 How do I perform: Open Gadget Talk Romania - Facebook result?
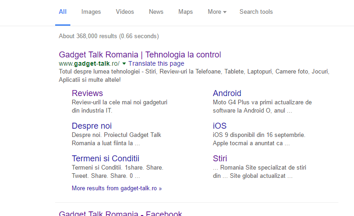click(x=120, y=213)
